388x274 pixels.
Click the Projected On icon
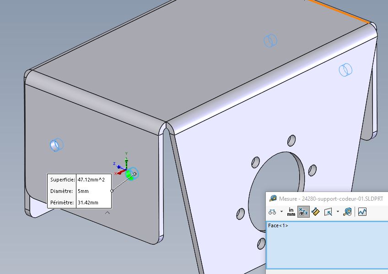pos(328,212)
